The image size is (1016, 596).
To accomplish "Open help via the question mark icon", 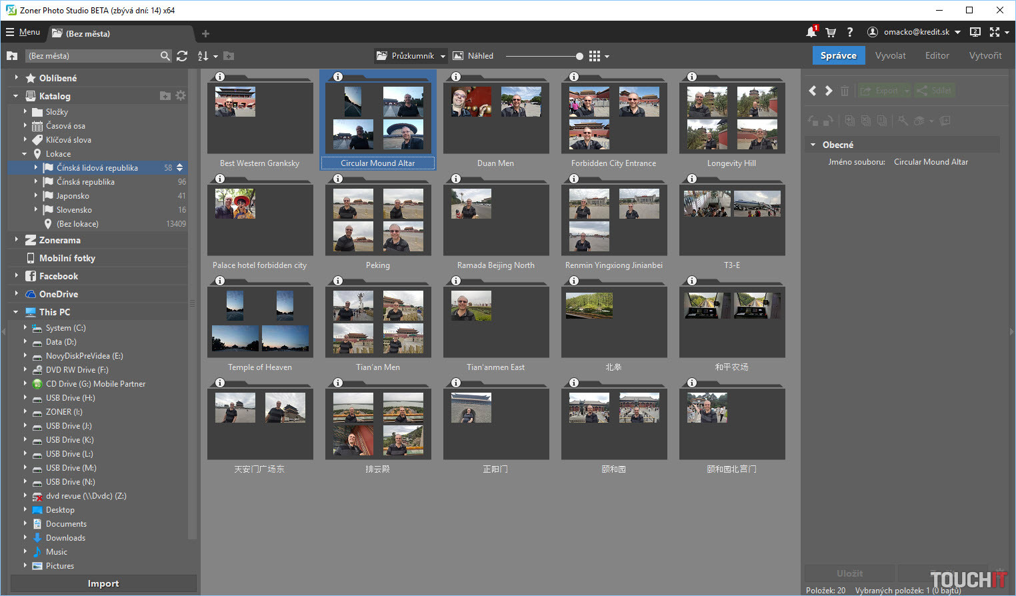I will tap(849, 32).
